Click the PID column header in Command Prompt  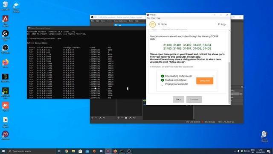click(109, 47)
